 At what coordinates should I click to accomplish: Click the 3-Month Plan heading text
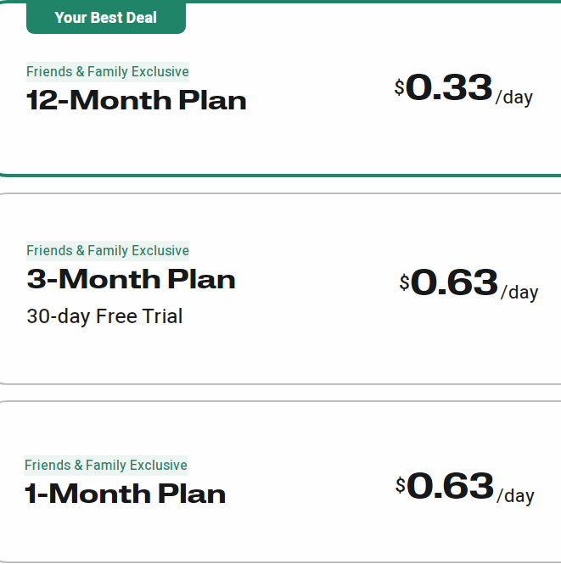click(131, 280)
